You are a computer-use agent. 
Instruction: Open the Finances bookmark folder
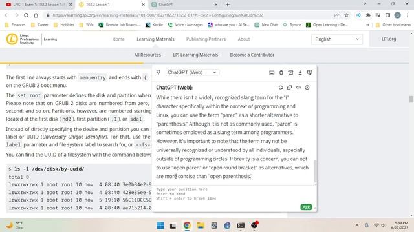tap(15, 24)
